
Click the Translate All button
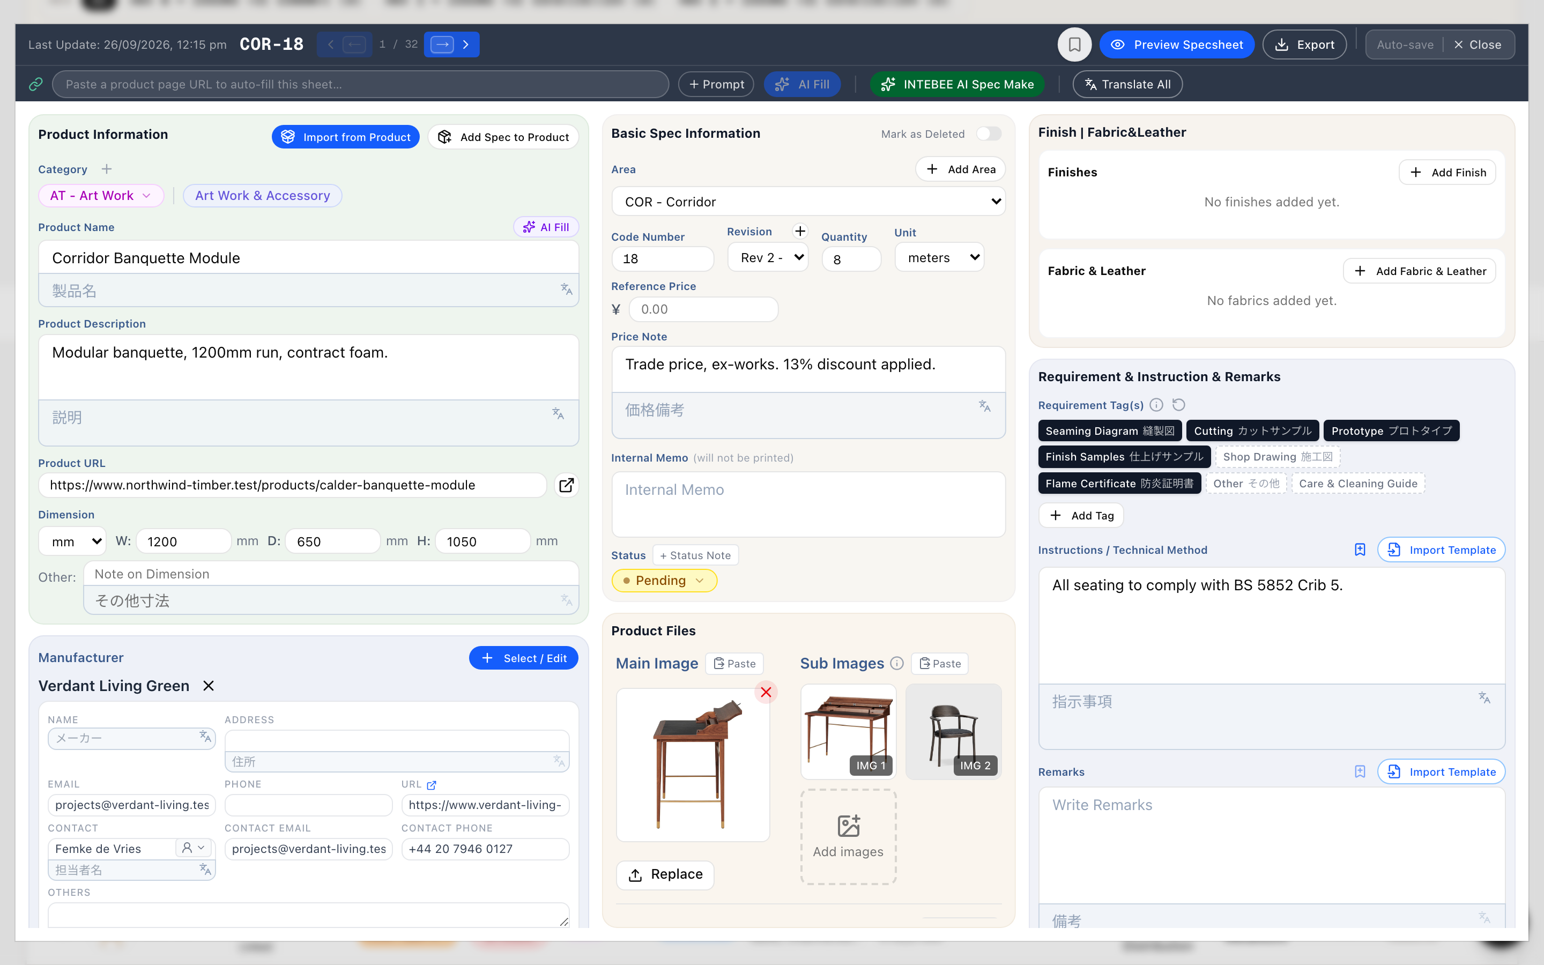pos(1127,84)
